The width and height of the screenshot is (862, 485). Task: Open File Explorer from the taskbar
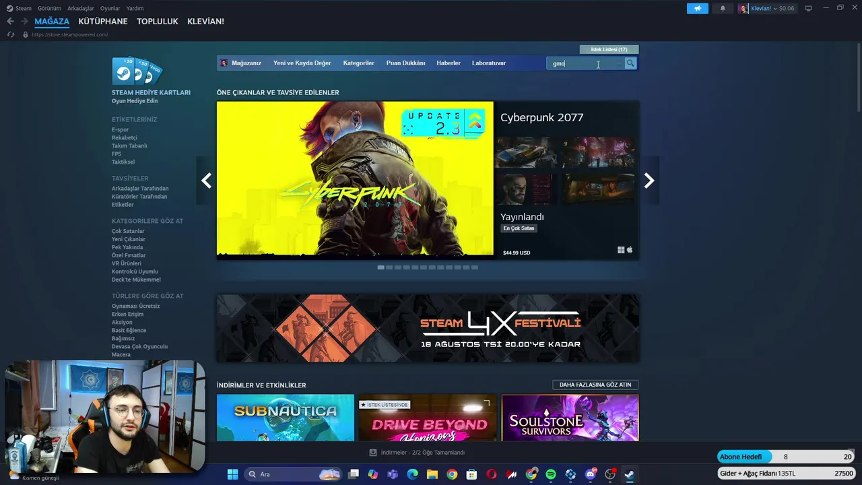coord(432,474)
